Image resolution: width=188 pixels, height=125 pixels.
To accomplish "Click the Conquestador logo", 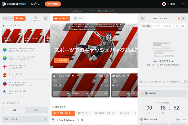I will click(14, 4).
